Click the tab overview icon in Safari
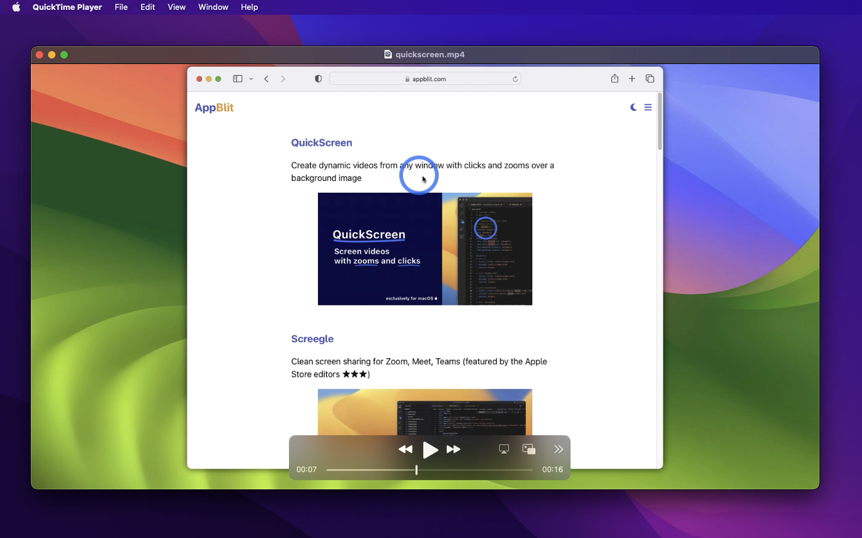The height and width of the screenshot is (538, 862). pyautogui.click(x=649, y=79)
